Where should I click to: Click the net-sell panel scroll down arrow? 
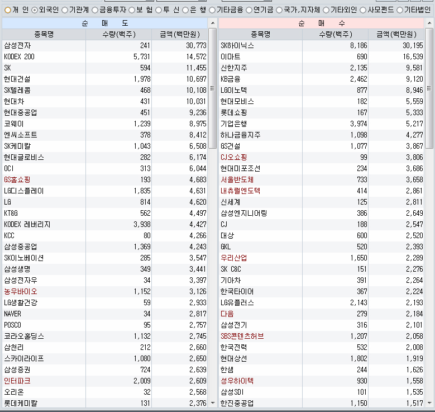(x=213, y=403)
